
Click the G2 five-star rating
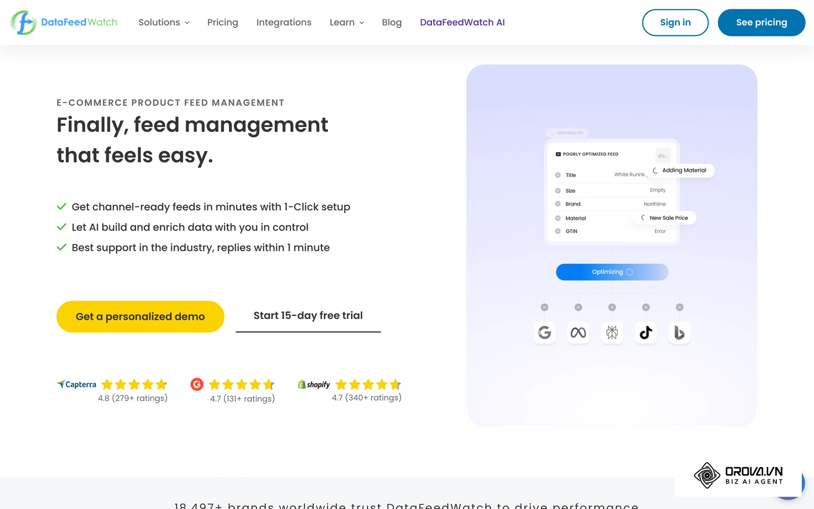242,384
